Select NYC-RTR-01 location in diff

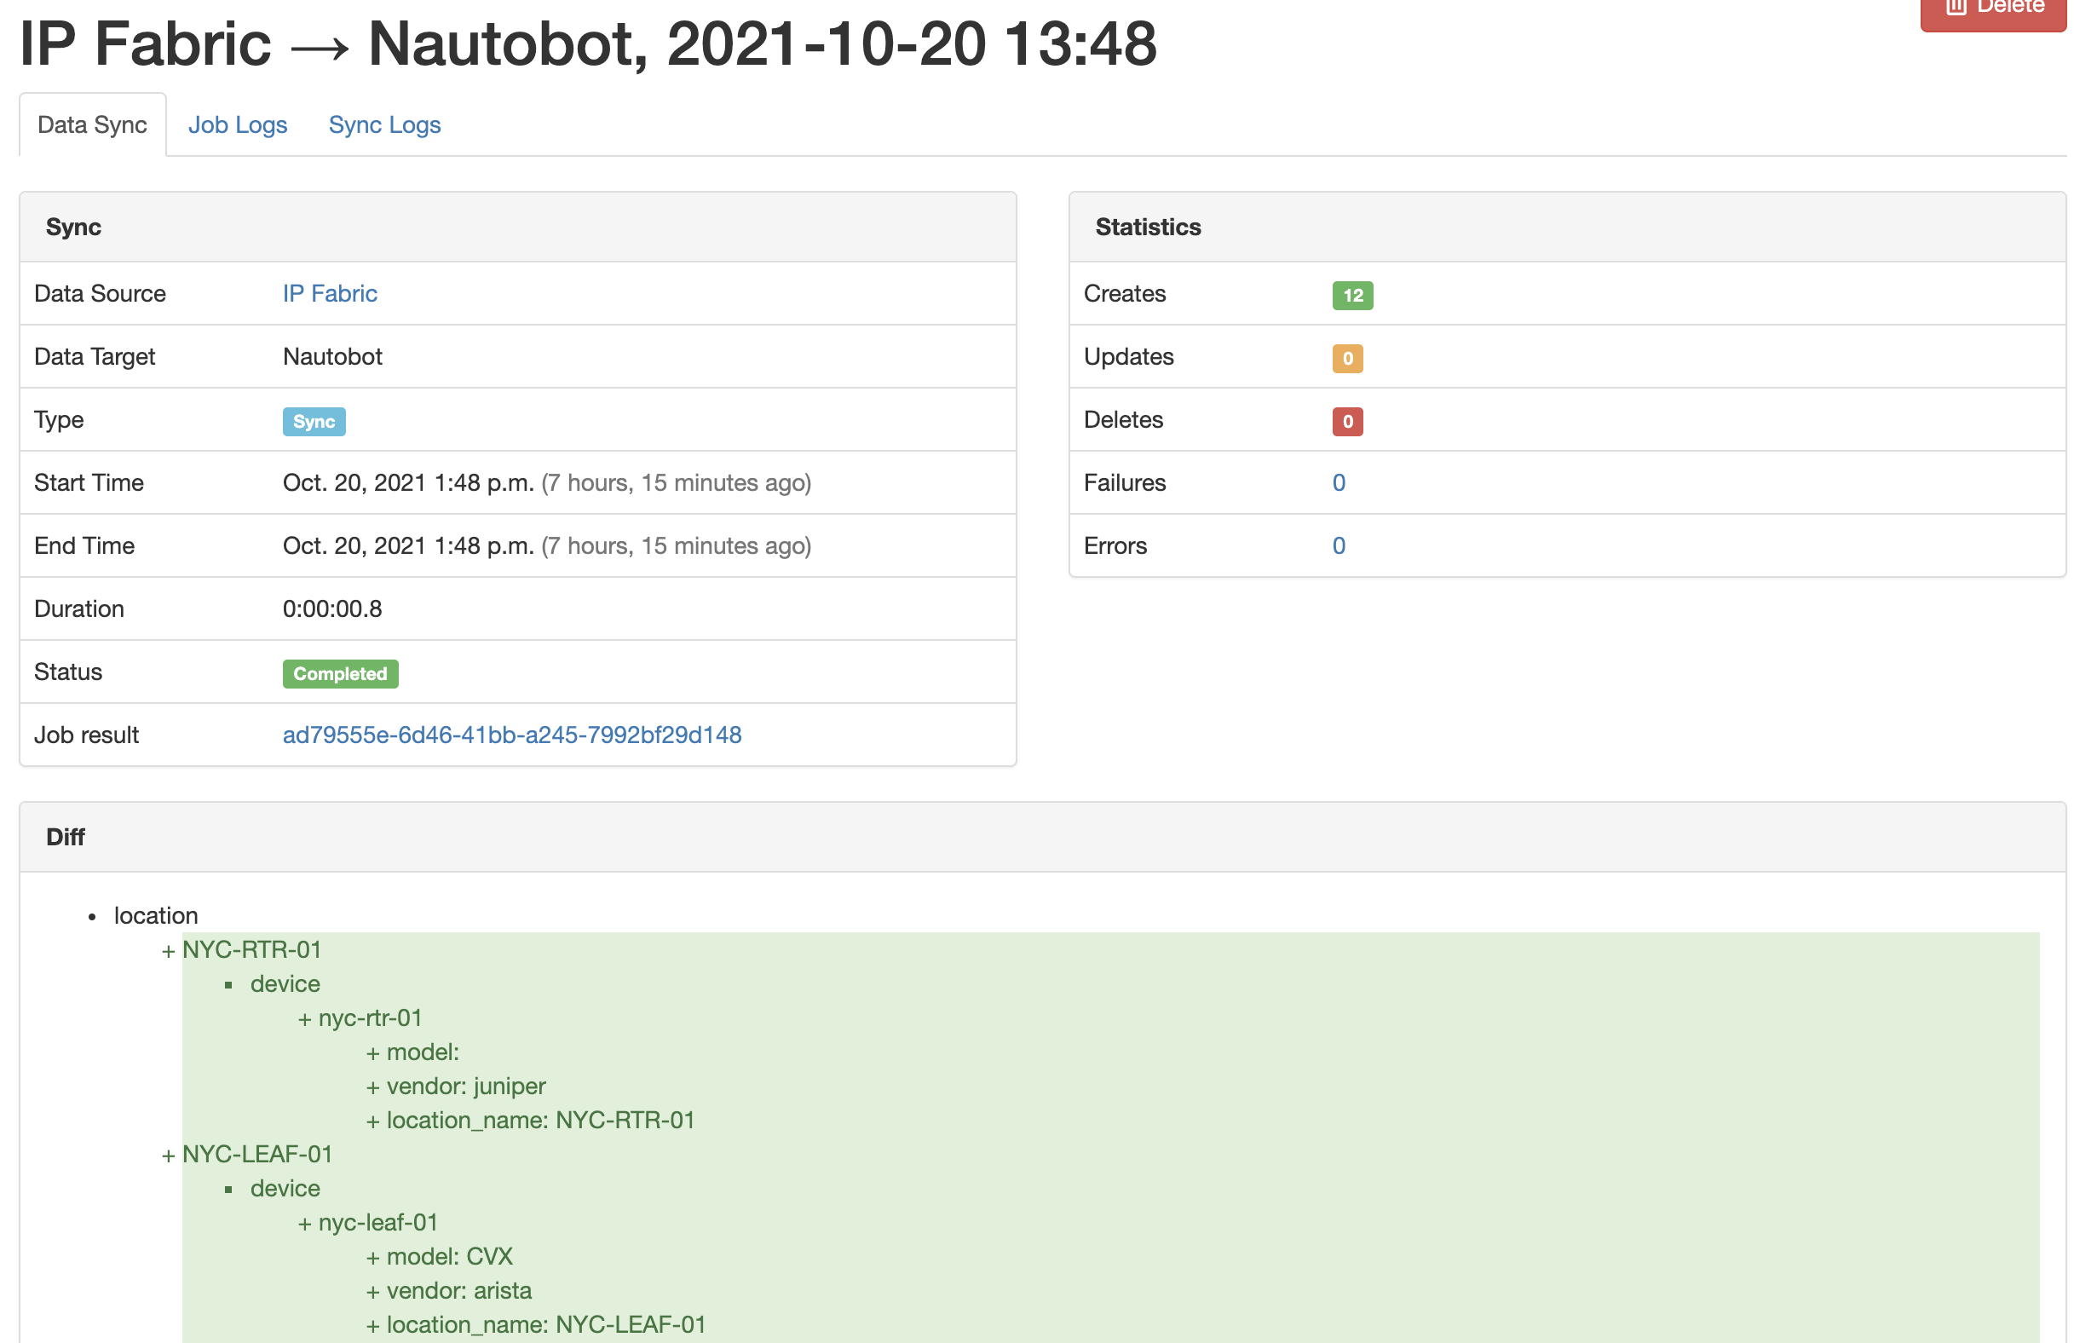252,949
